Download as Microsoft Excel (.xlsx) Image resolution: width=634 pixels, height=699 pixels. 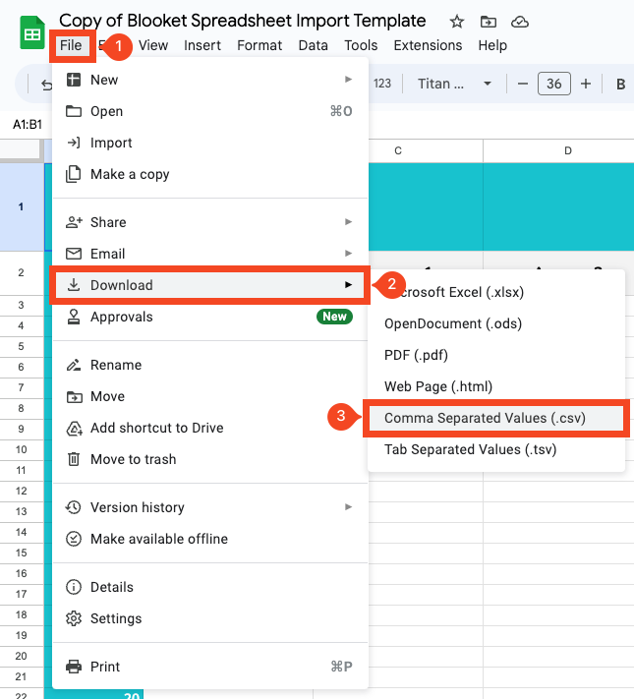point(496,292)
